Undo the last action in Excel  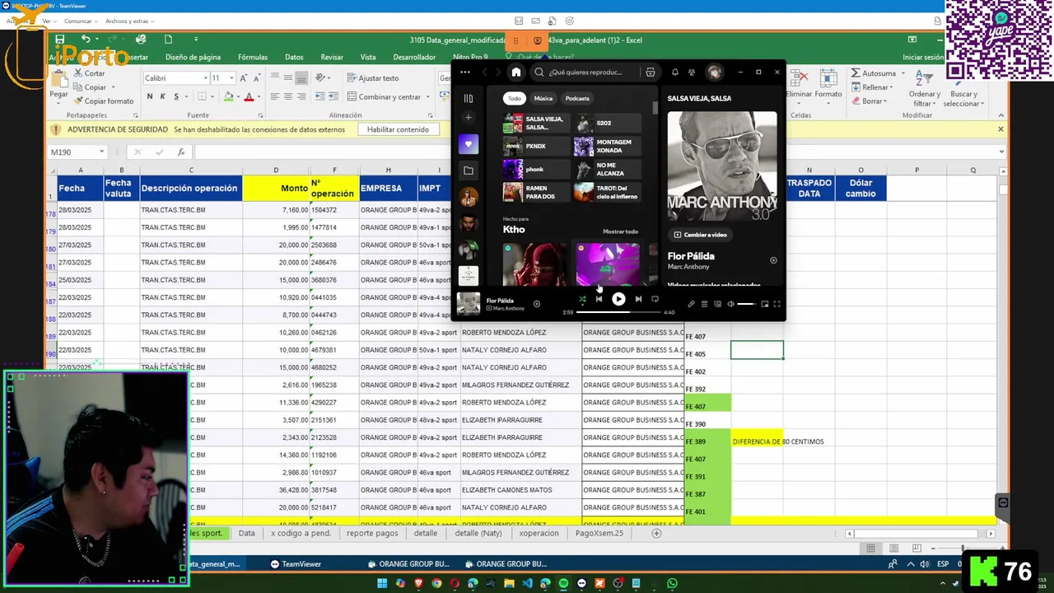(86, 40)
